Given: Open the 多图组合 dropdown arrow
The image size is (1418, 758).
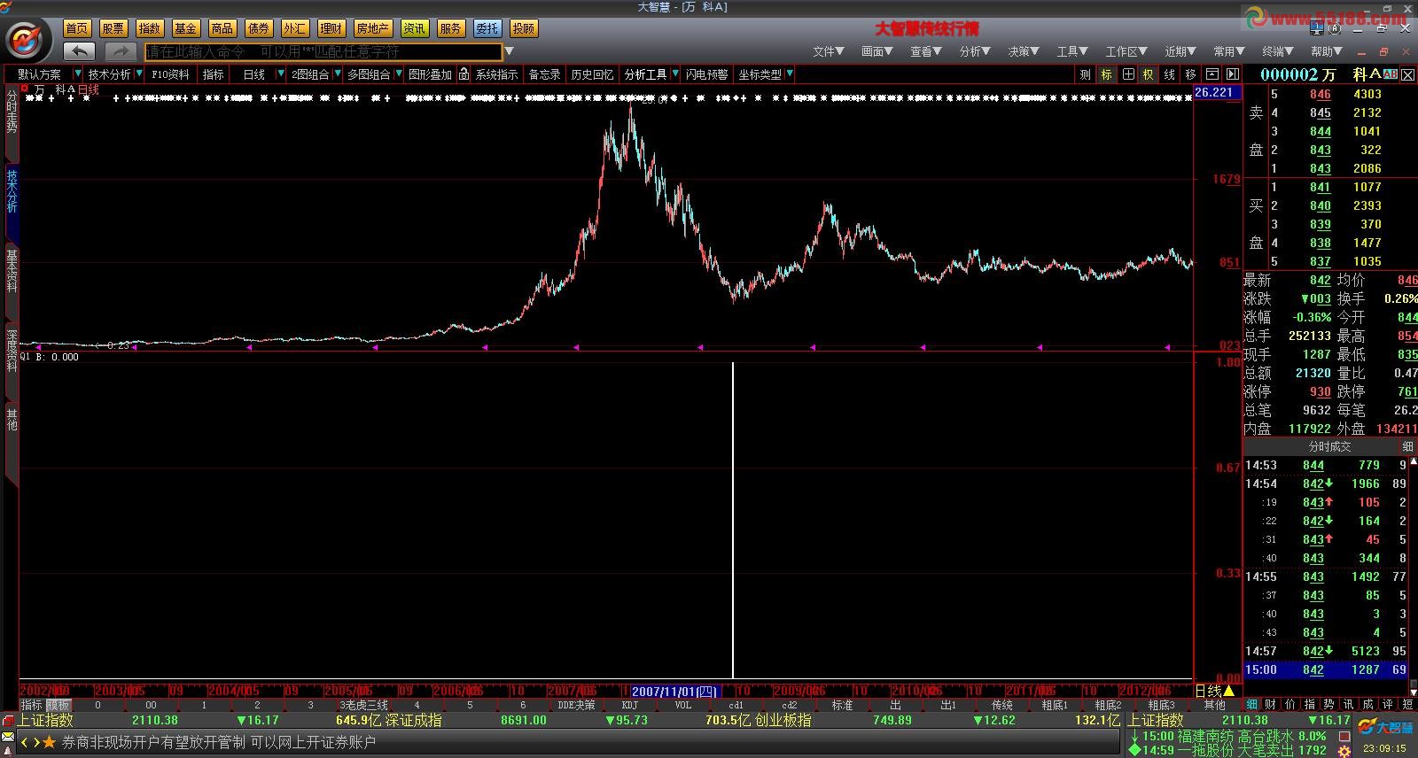Looking at the screenshot, I should click(399, 74).
